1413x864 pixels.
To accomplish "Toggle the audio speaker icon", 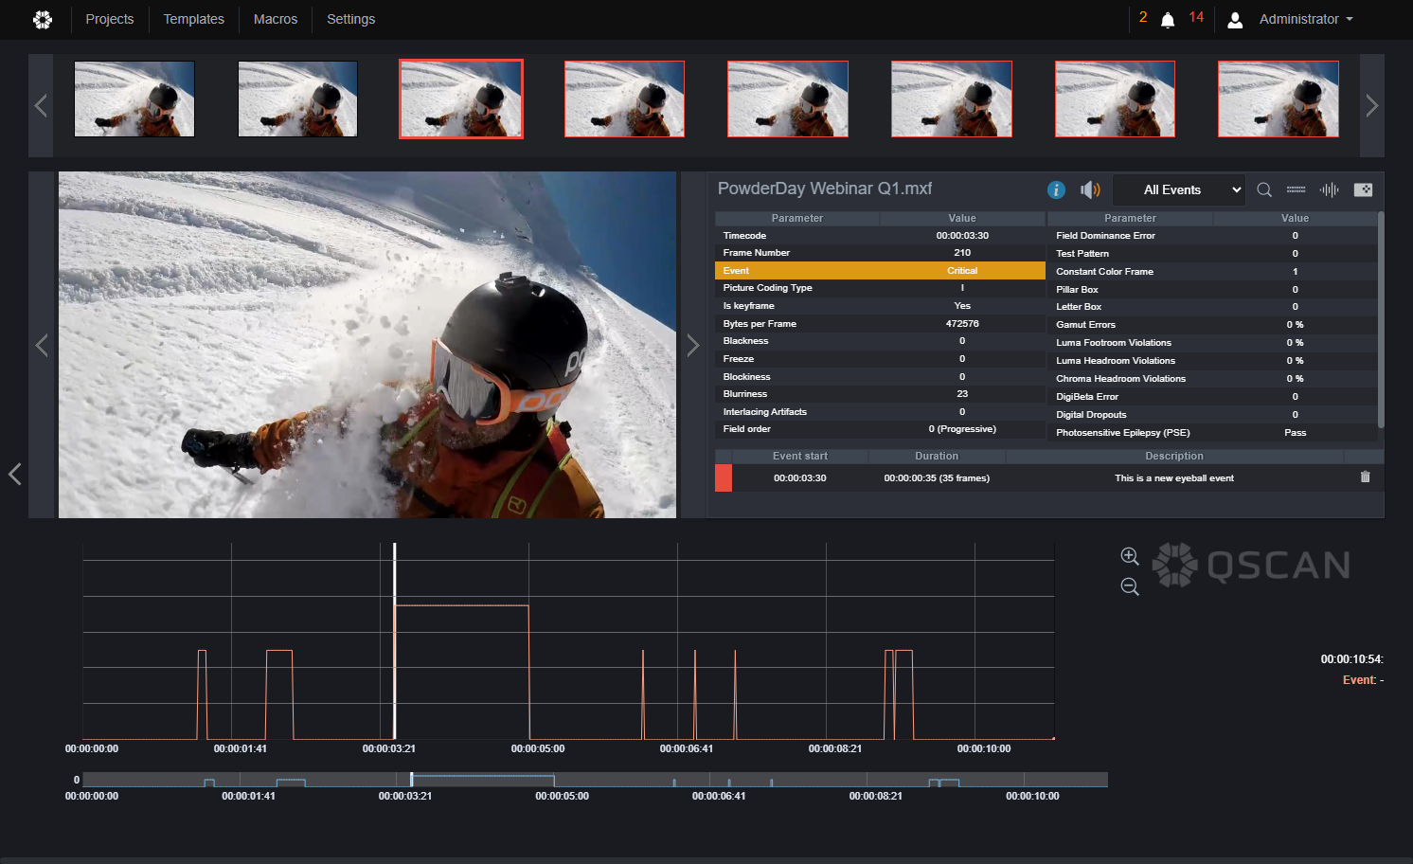I will click(1090, 189).
